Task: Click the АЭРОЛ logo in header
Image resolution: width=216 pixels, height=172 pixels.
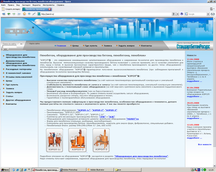Action: point(19,31)
